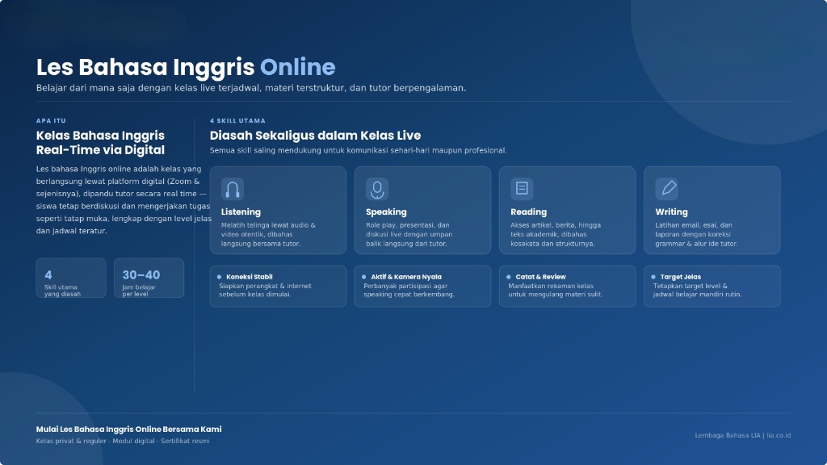
Task: Click footer line 'Kelas privat & reguler'
Action: point(123,441)
